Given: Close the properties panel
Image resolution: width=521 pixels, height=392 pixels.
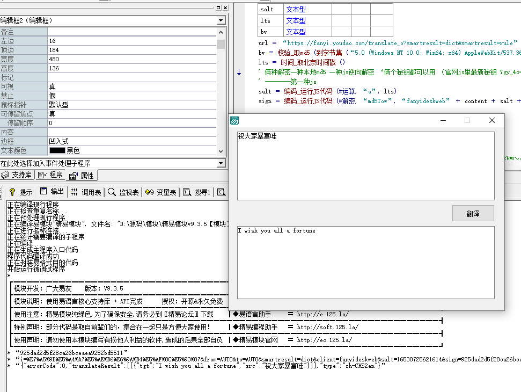Looking at the screenshot, I should (x=225, y=8).
